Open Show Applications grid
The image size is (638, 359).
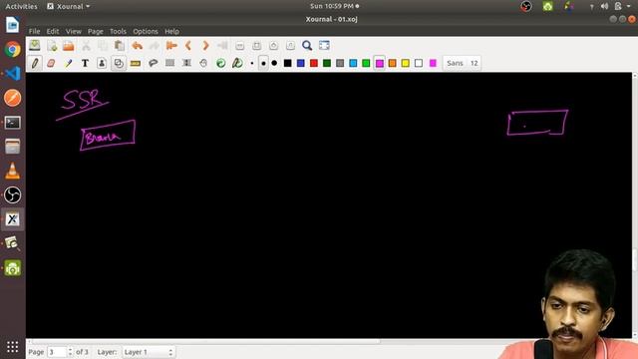coord(13,347)
